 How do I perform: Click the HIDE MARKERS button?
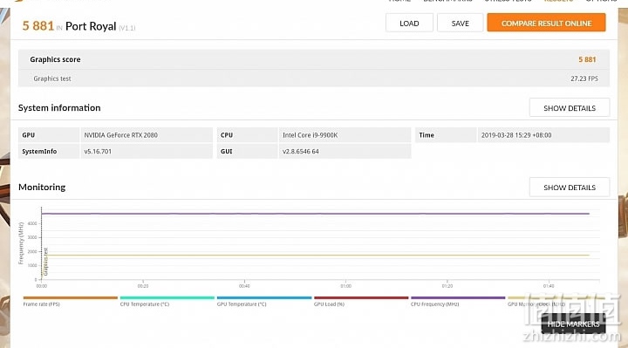pos(573,324)
